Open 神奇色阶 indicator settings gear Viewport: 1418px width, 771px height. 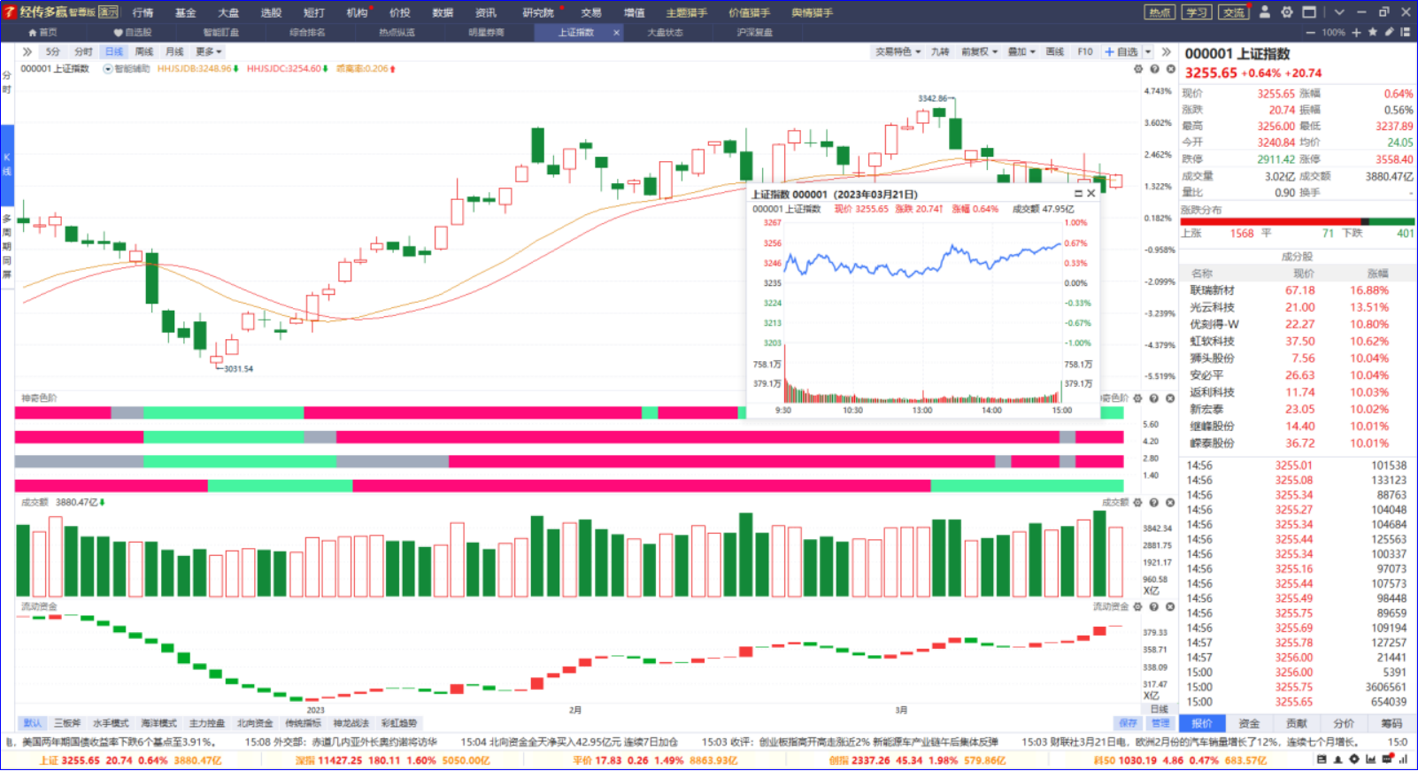1138,398
